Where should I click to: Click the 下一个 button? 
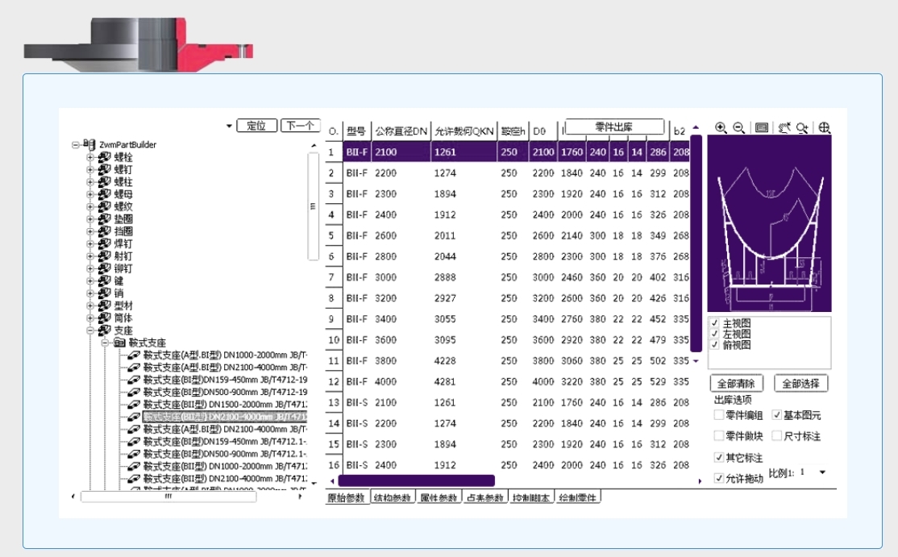(x=300, y=126)
